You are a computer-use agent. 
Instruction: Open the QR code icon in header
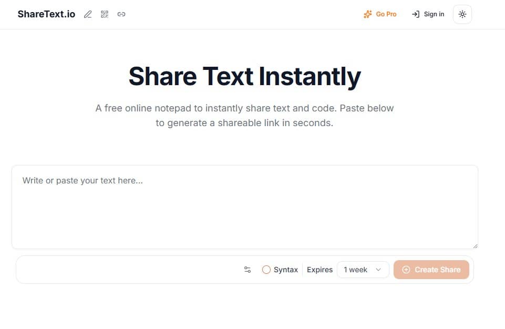pyautogui.click(x=105, y=14)
